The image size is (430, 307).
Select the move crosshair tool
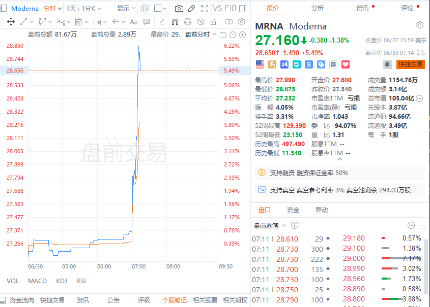coord(11,22)
